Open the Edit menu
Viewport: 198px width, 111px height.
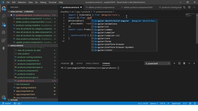(14, 2)
